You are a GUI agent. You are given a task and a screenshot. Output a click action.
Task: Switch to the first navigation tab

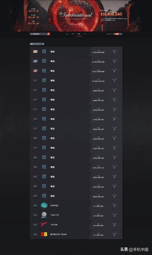[67, 34]
